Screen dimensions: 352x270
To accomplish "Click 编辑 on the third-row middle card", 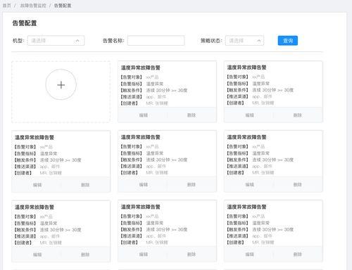I will pos(144,255).
